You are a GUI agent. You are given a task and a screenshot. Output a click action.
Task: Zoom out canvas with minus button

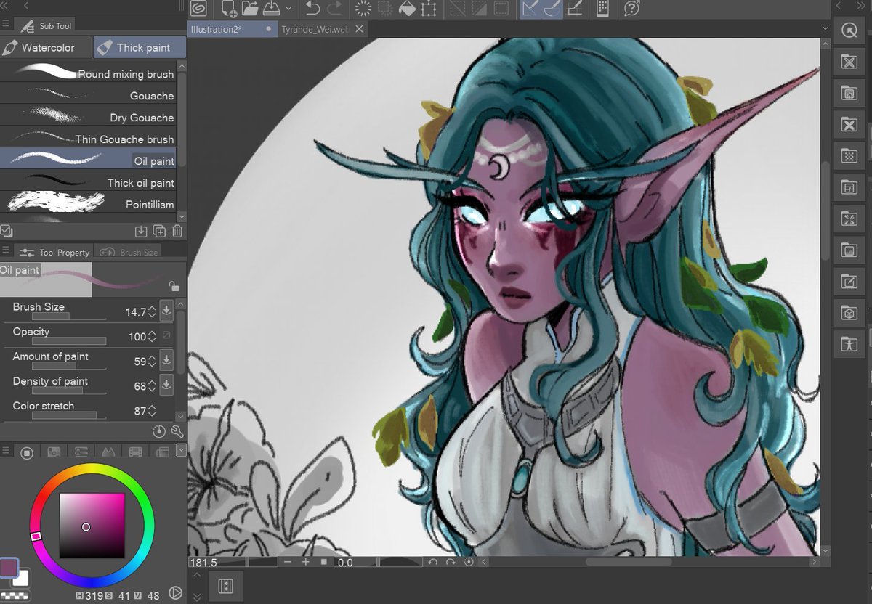pos(288,563)
